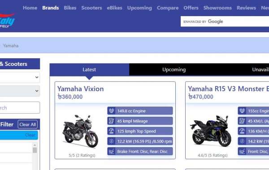Open Scooters nav item
Viewport: 269px width, 170px height.
[x=91, y=8]
